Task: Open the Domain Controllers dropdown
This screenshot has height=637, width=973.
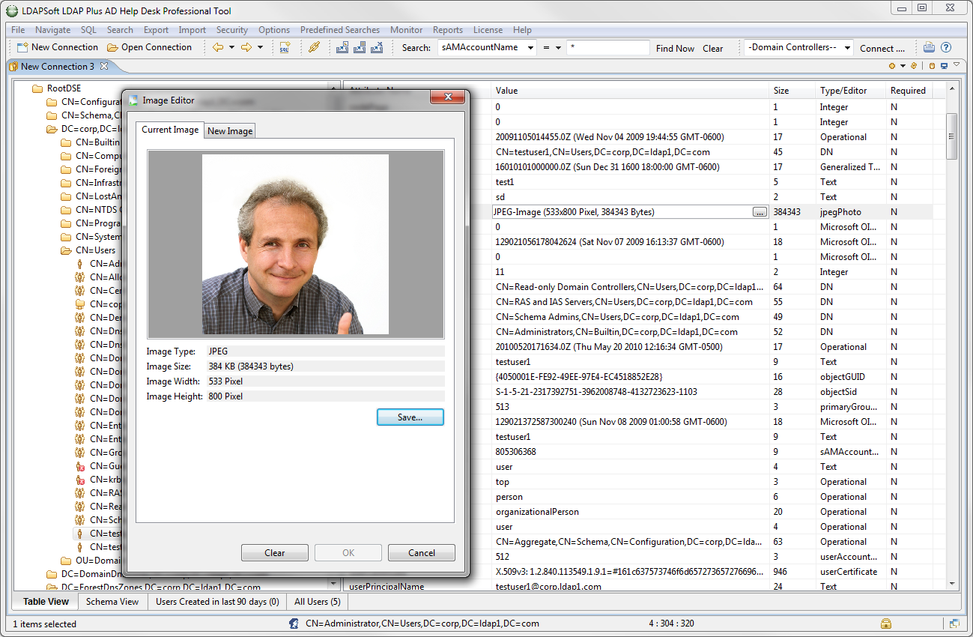Action: click(x=799, y=48)
